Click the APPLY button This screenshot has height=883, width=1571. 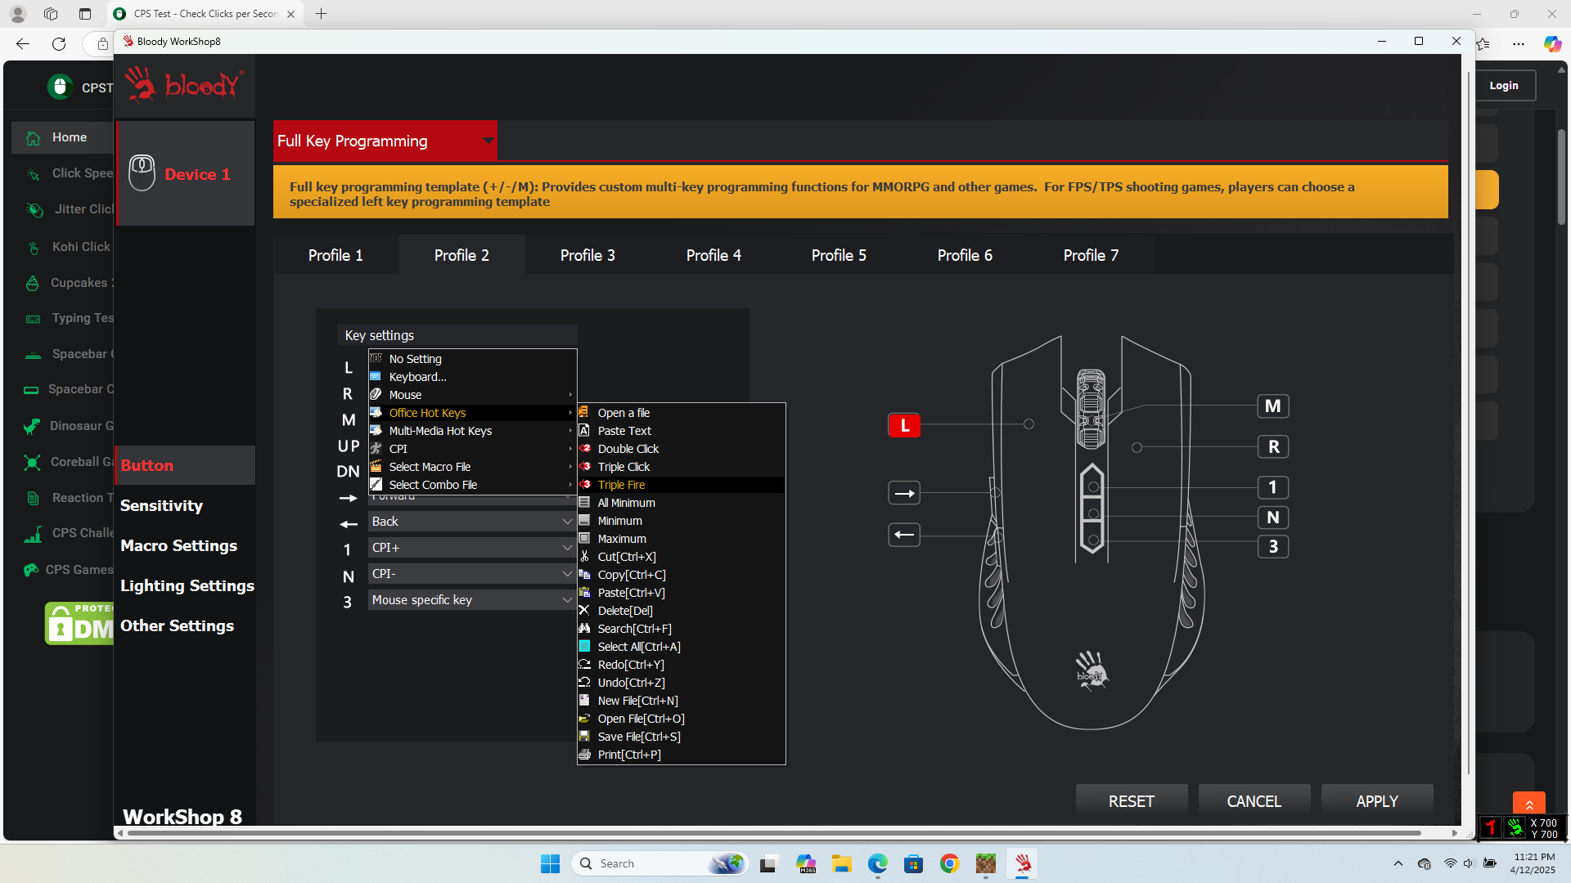pyautogui.click(x=1377, y=801)
